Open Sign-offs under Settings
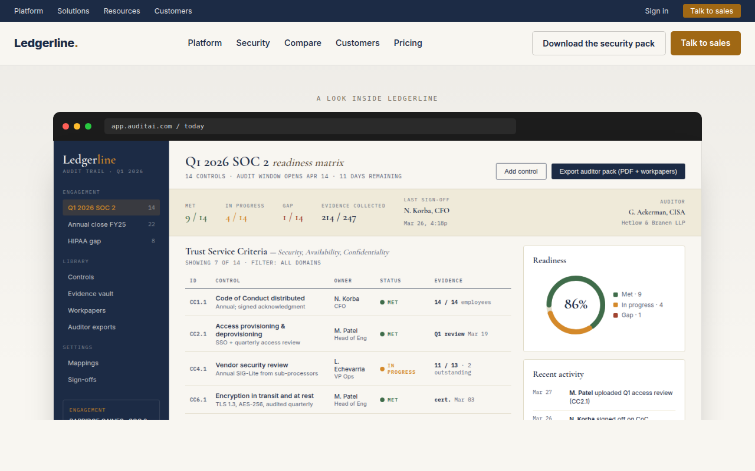The image size is (755, 471). (111, 380)
